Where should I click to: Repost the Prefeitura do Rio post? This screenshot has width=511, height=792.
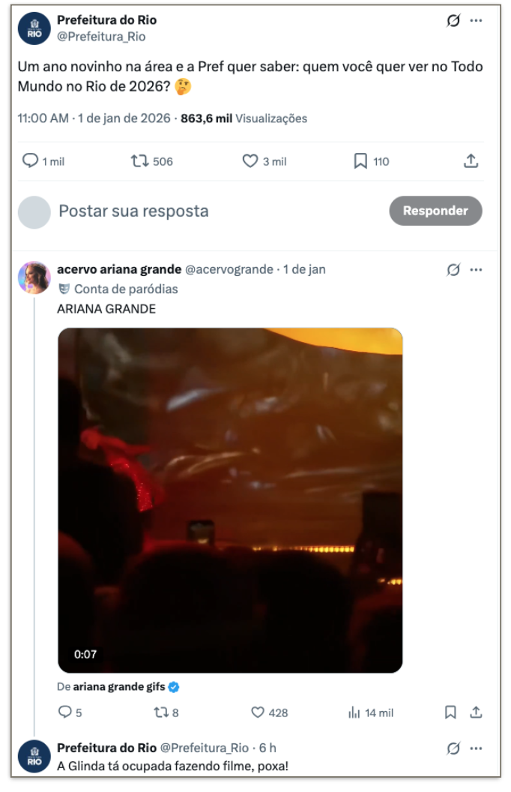tap(140, 161)
